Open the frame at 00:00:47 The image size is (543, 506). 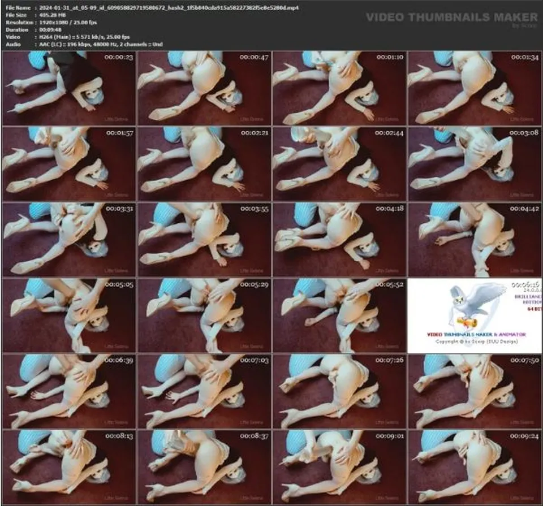pos(204,88)
